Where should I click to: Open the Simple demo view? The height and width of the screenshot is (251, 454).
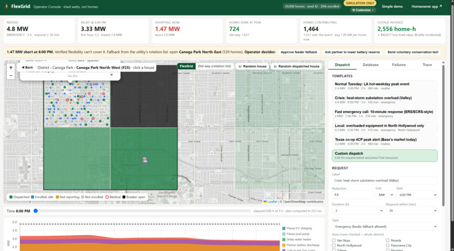tap(392, 6)
